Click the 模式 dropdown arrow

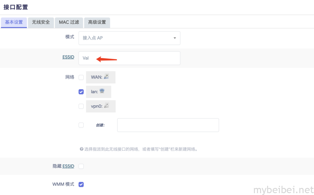click(x=175, y=38)
